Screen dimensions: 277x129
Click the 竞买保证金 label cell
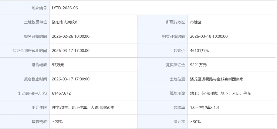point(163,65)
